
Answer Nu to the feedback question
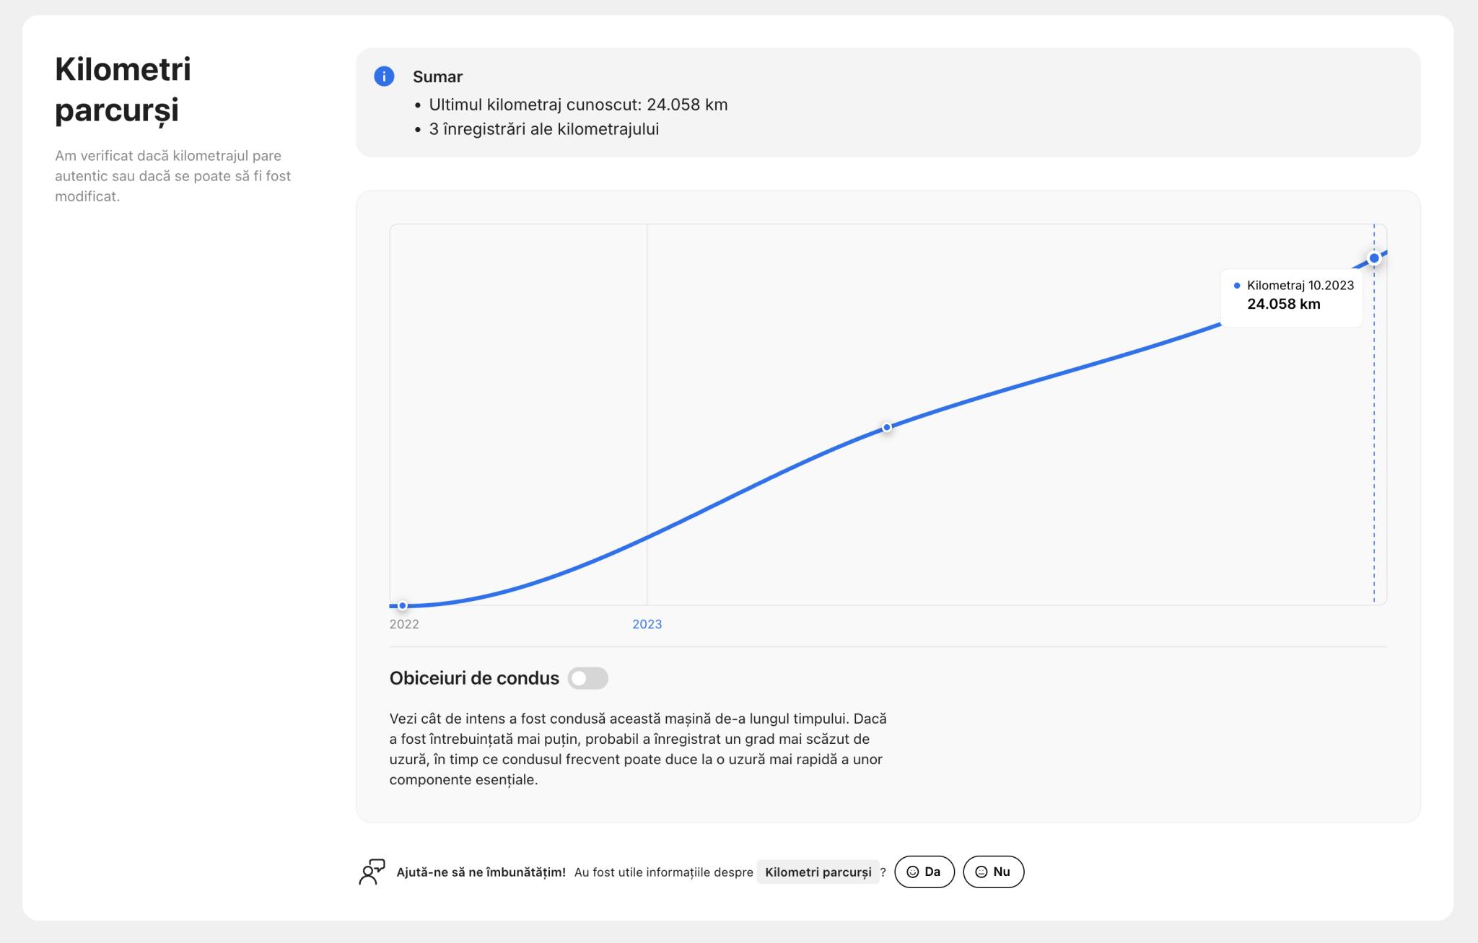pos(993,872)
